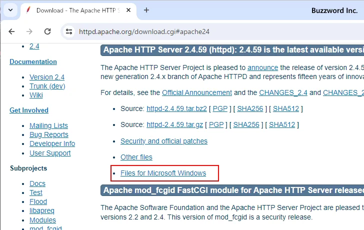Open SHA512 checksum for tar.gz source
The image size is (364, 230).
click(x=282, y=124)
